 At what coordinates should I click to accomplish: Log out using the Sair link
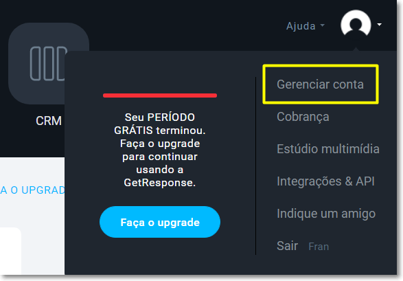click(287, 245)
